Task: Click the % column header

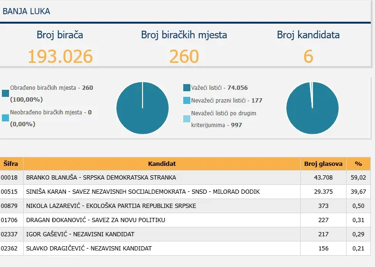Action: click(x=358, y=164)
